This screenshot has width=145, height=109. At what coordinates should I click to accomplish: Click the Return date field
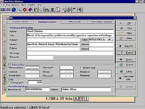(67, 72)
